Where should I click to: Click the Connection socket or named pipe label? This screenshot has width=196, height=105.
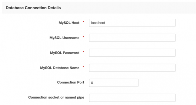(x=56, y=97)
